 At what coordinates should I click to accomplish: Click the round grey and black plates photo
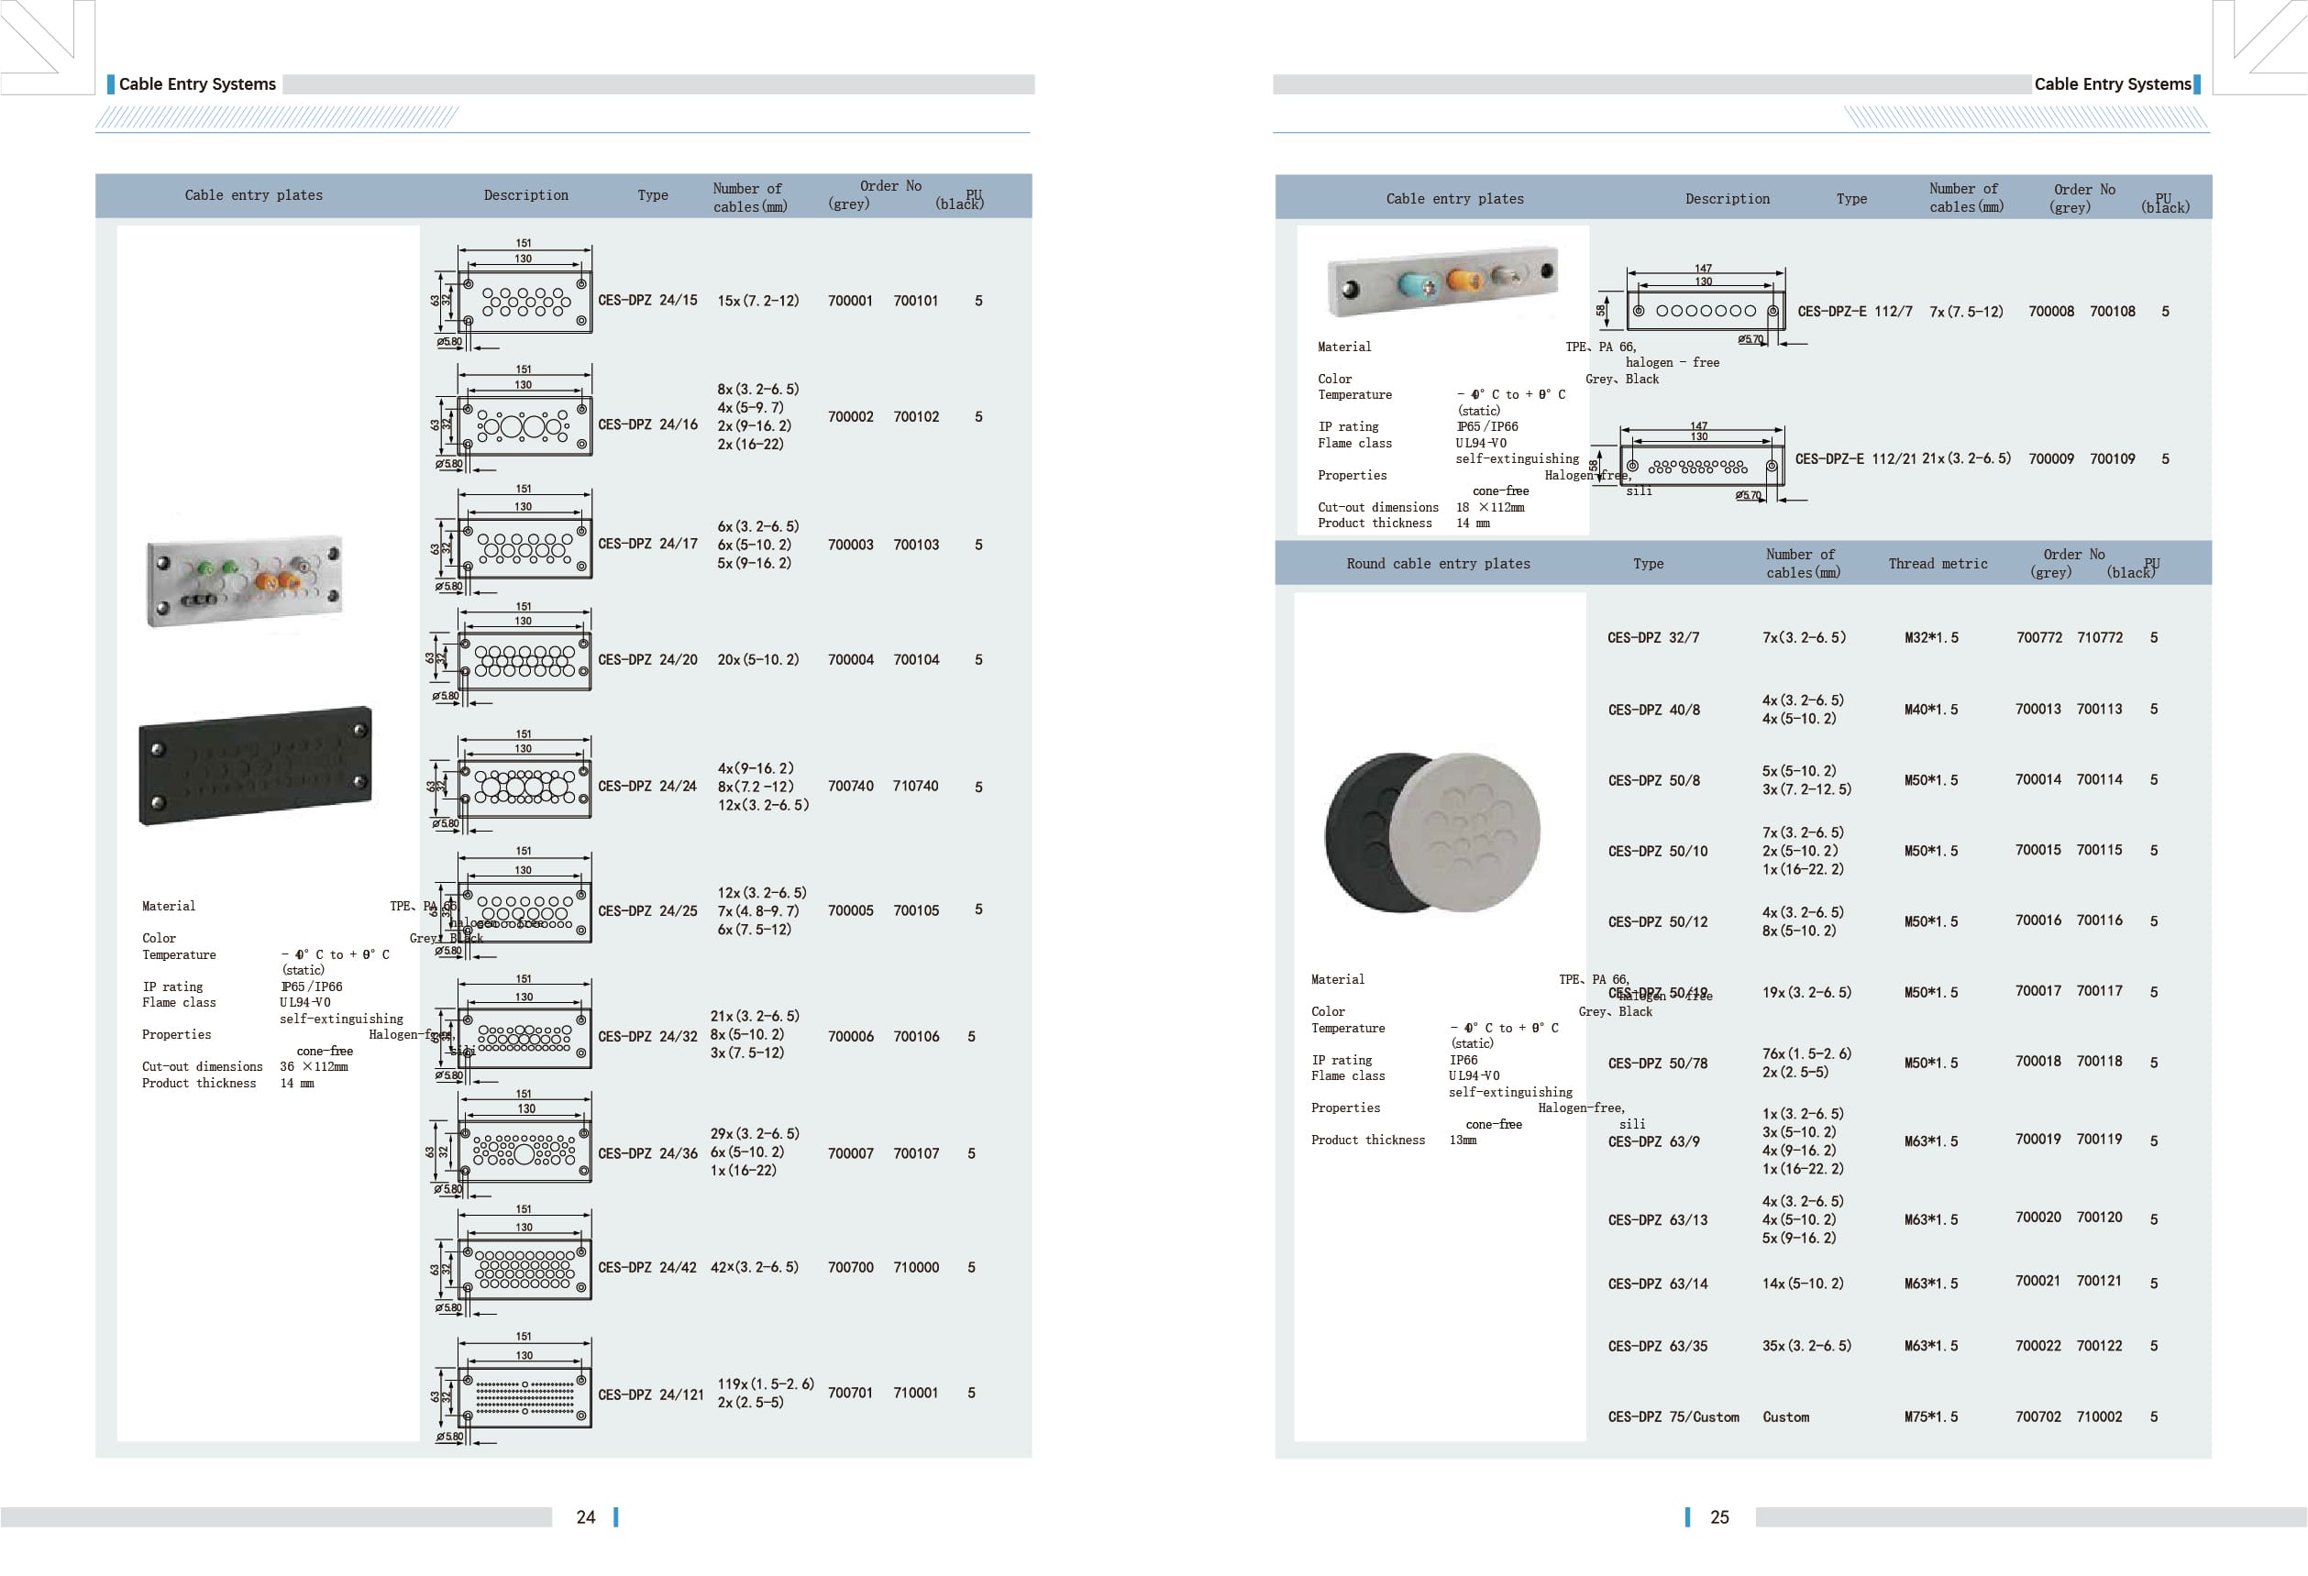(x=1432, y=832)
